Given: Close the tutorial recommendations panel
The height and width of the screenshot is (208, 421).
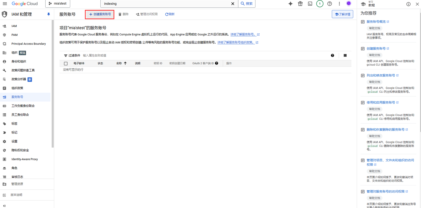Looking at the screenshot, I should point(417,4).
